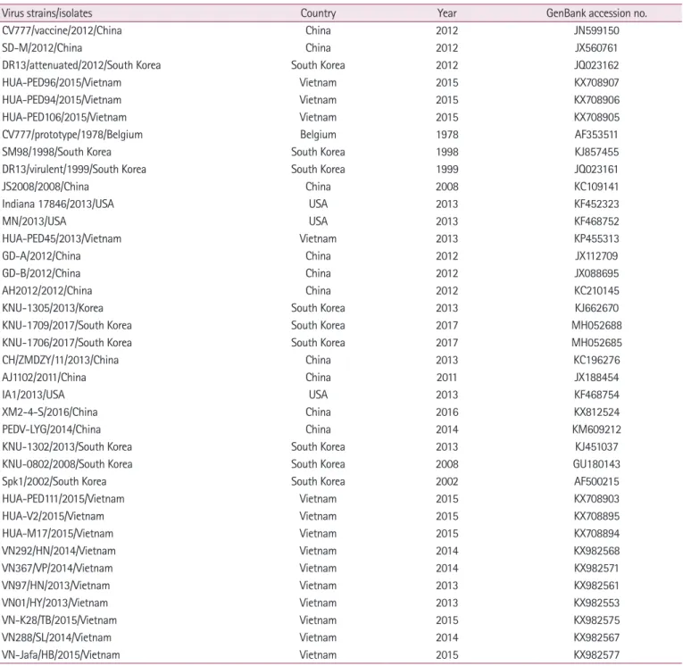This screenshot has width=683, height=666.
Task: Click accession KX708906
Action: point(596,100)
